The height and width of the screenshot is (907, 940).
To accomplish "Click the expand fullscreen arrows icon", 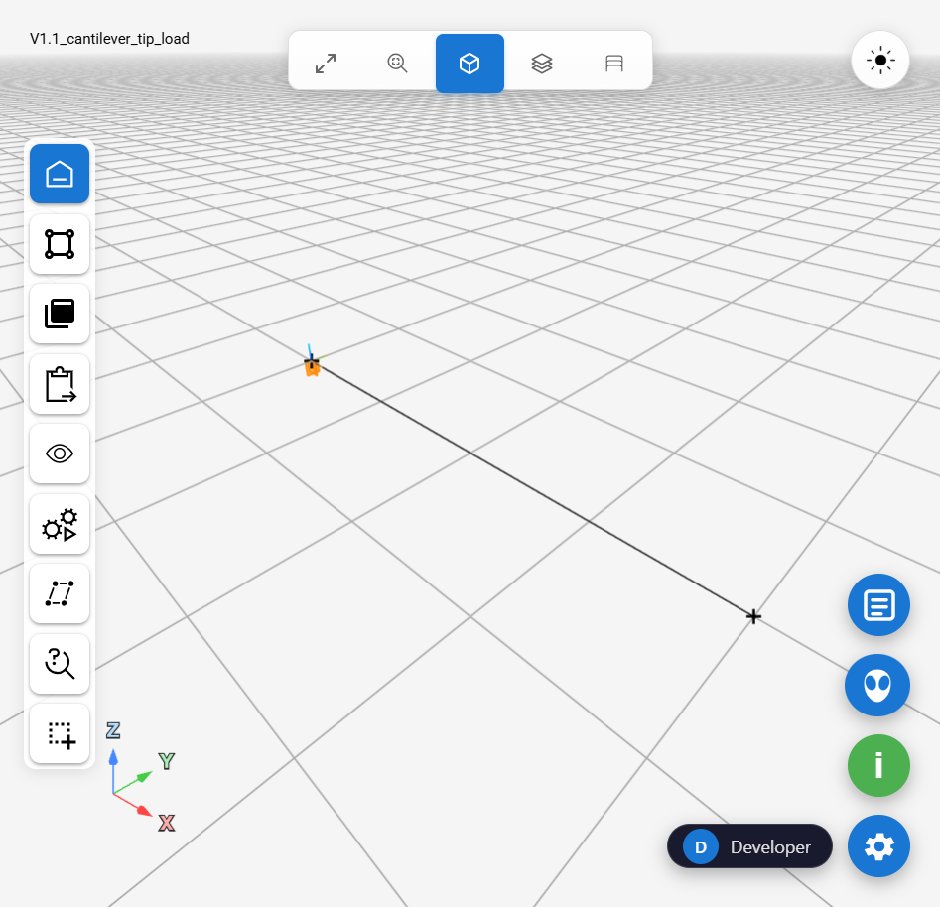I will [x=326, y=63].
